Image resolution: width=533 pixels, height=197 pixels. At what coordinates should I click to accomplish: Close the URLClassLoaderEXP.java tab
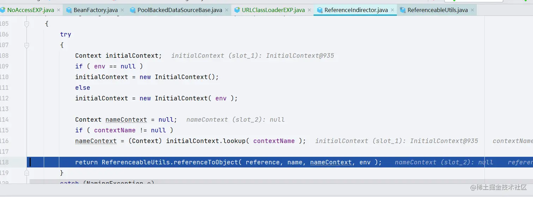point(309,10)
